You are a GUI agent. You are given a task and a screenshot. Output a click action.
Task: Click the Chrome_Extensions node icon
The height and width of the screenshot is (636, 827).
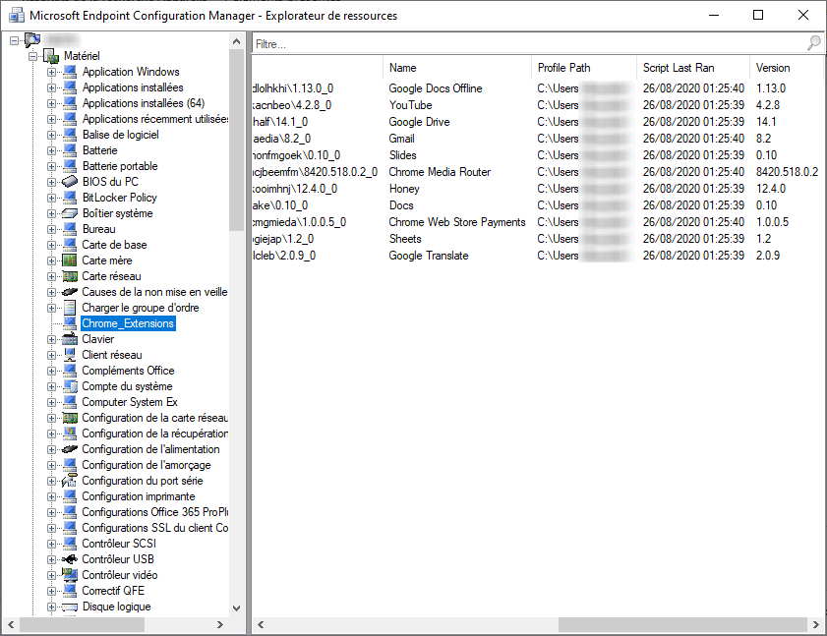70,323
